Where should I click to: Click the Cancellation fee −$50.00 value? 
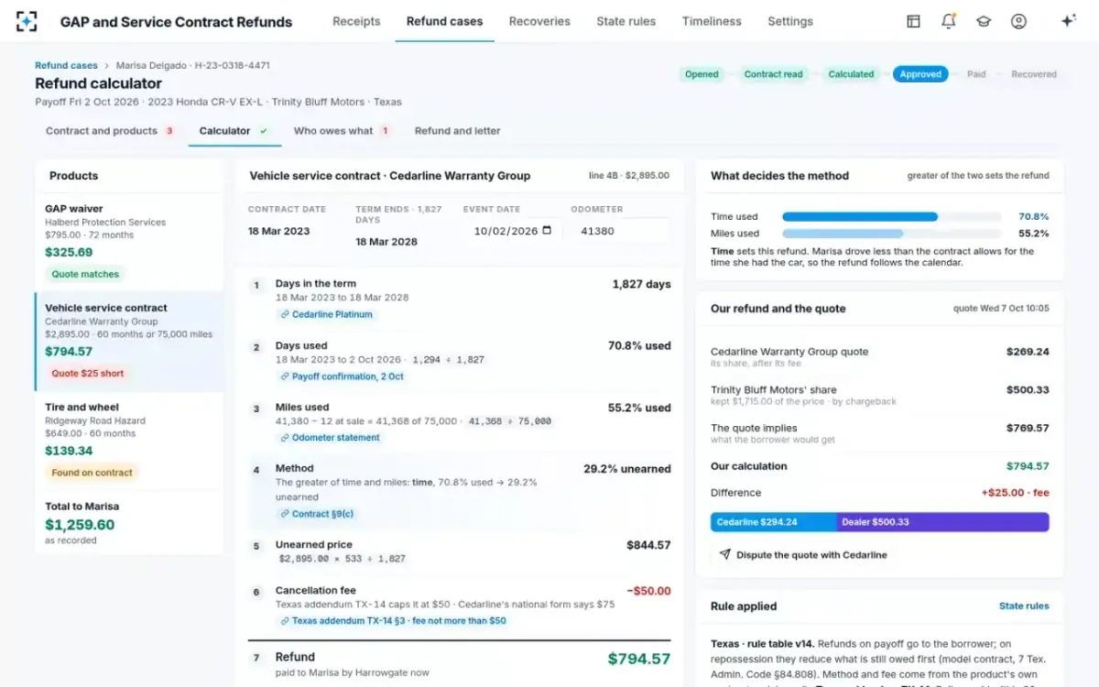click(x=648, y=591)
